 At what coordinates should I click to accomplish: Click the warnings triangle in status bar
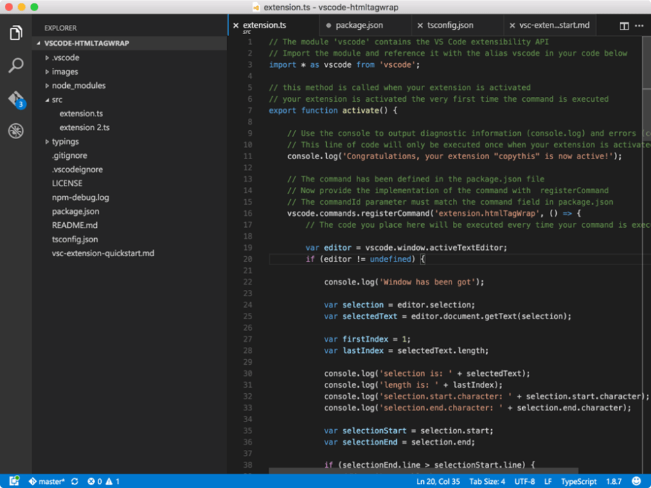pyautogui.click(x=109, y=481)
